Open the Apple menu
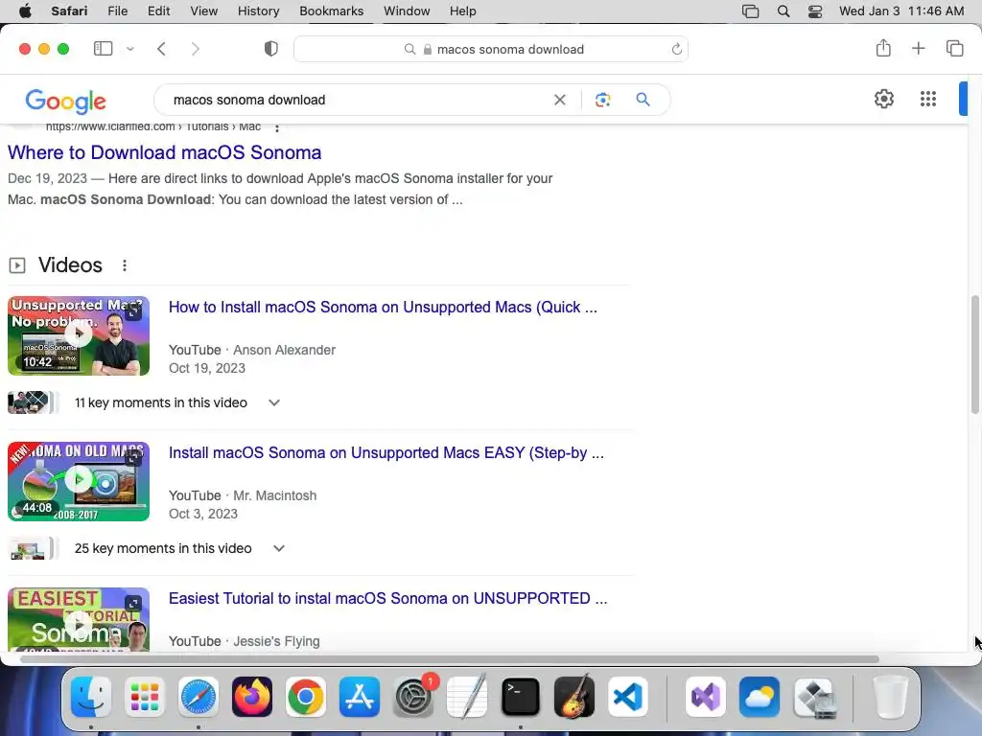982x736 pixels. [25, 11]
